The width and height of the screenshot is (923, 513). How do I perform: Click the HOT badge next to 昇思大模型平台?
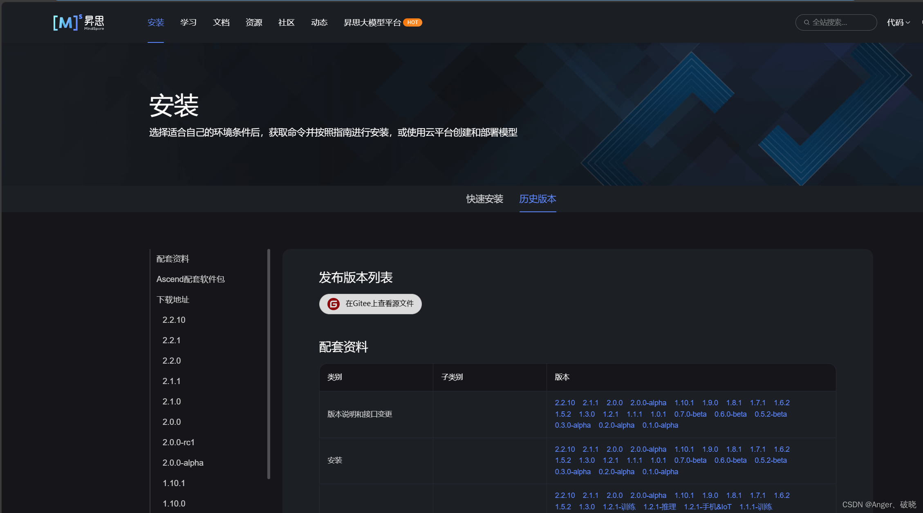point(412,22)
